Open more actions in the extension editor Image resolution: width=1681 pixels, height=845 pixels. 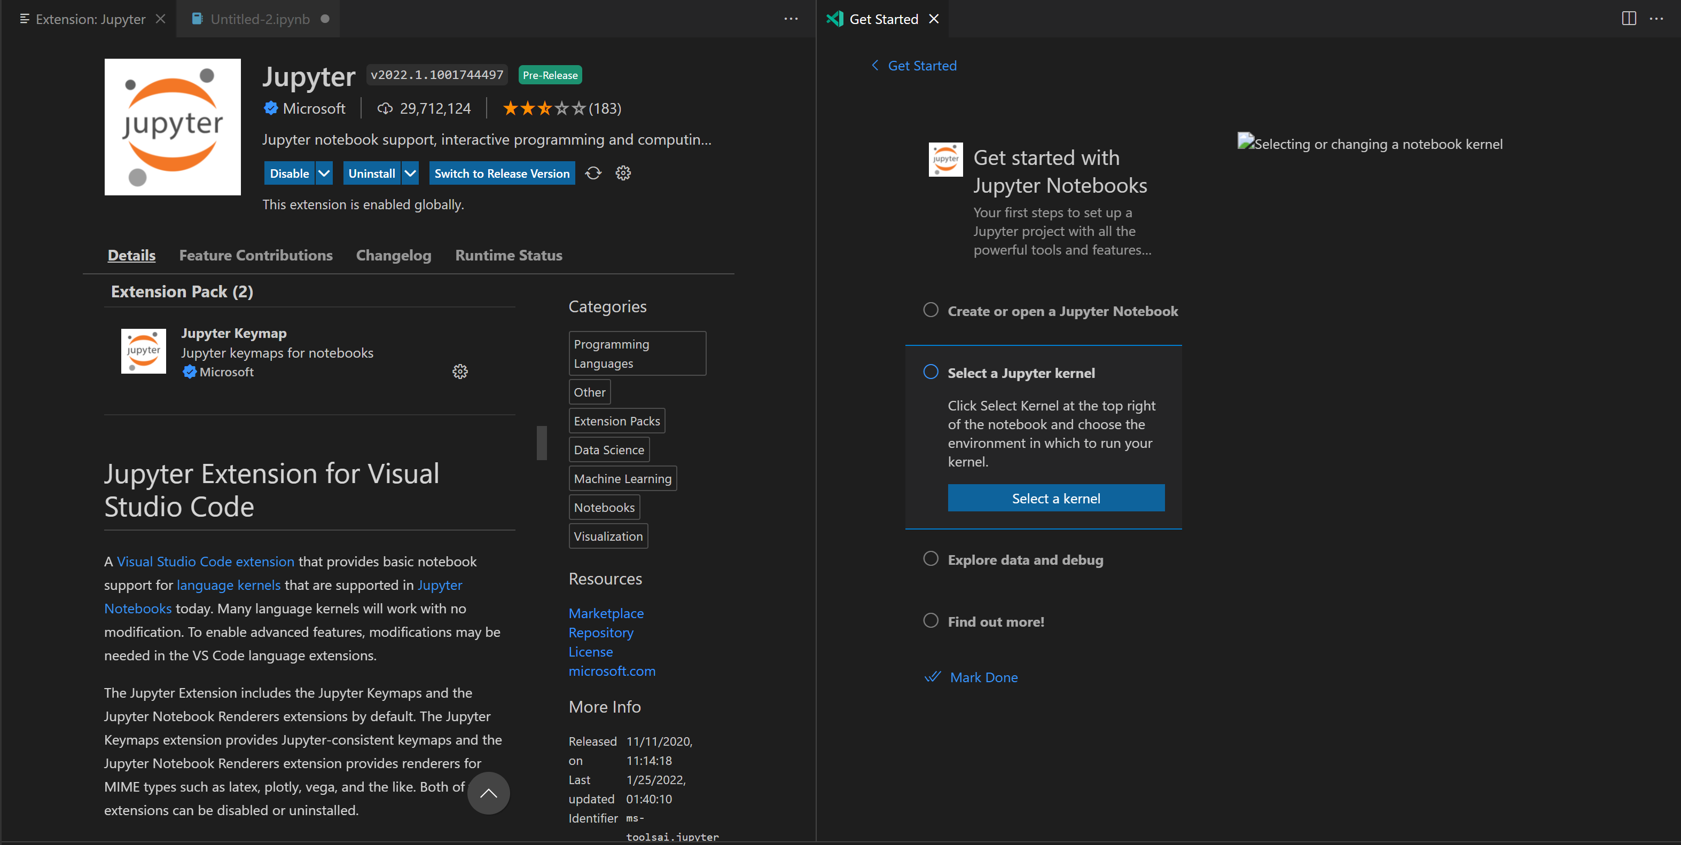tap(790, 19)
